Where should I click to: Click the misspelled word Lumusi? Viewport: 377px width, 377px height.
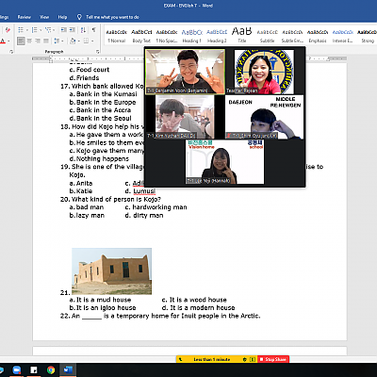click(x=144, y=191)
